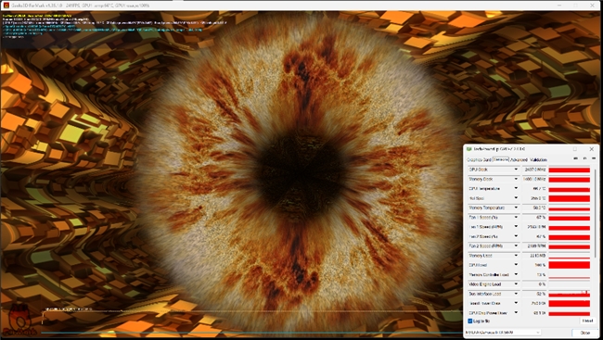
Task: Expand the GPU Clock sensor dropdown arrow
Action: [x=516, y=170]
